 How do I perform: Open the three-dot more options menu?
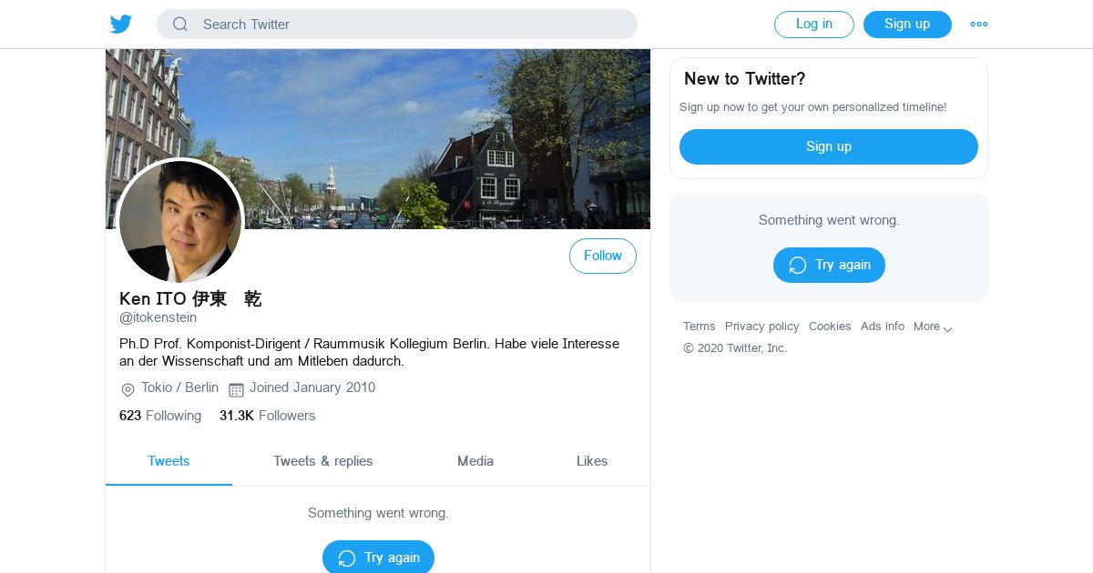pyautogui.click(x=979, y=25)
